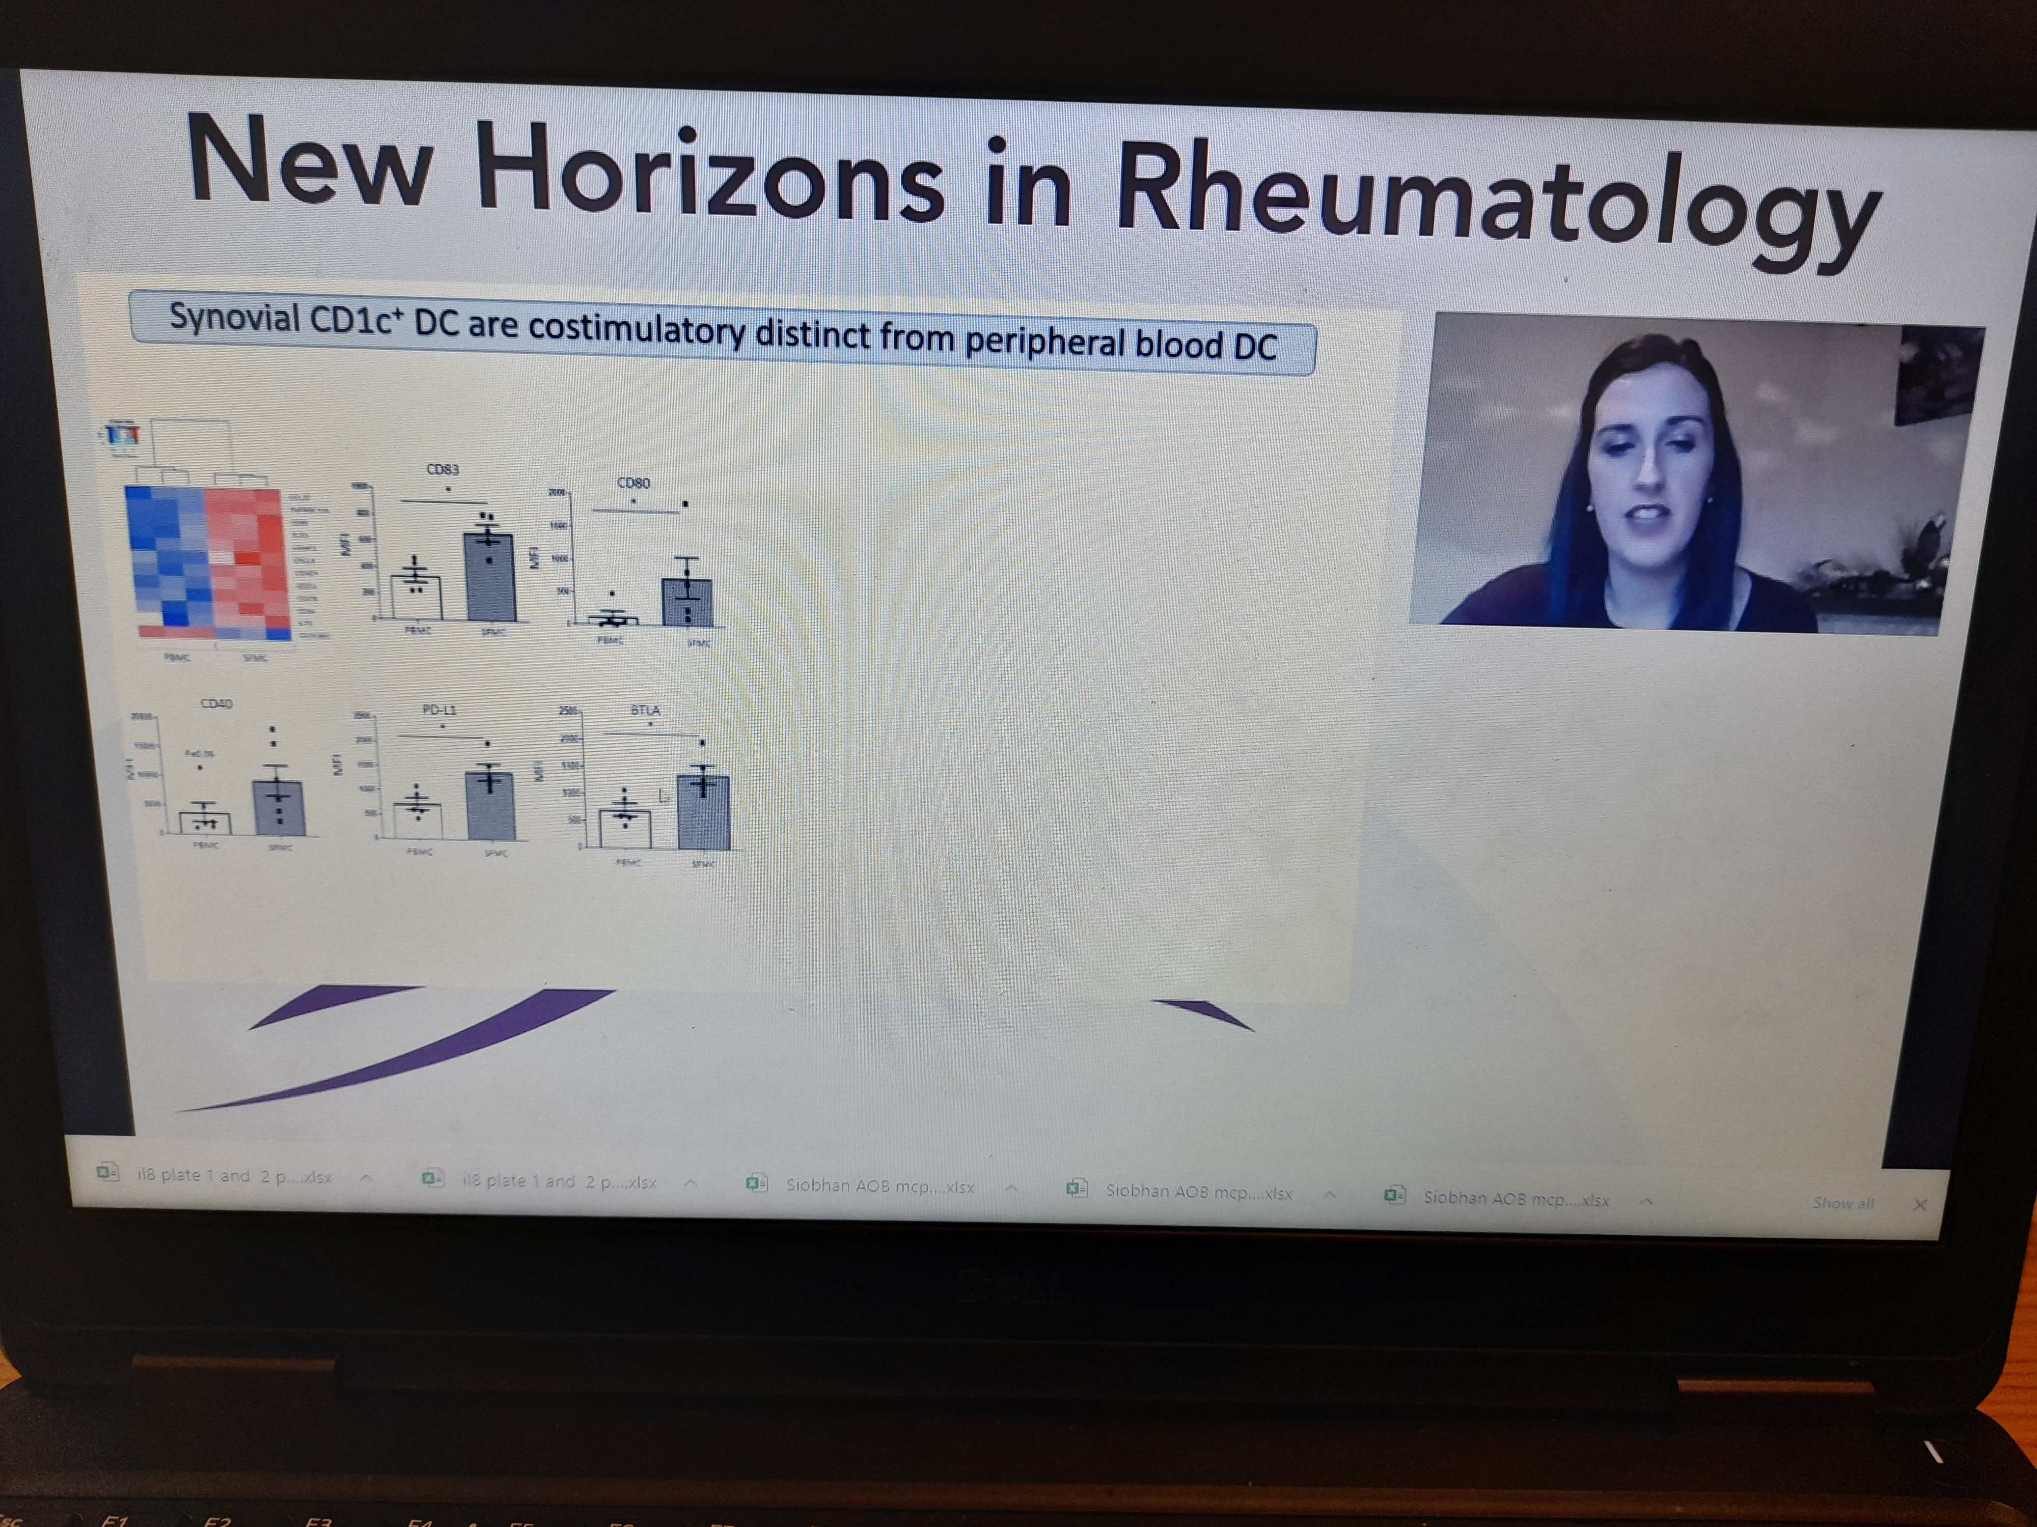Expand the chevron beside the leftmost Siobhan AOB file

click(1011, 1189)
